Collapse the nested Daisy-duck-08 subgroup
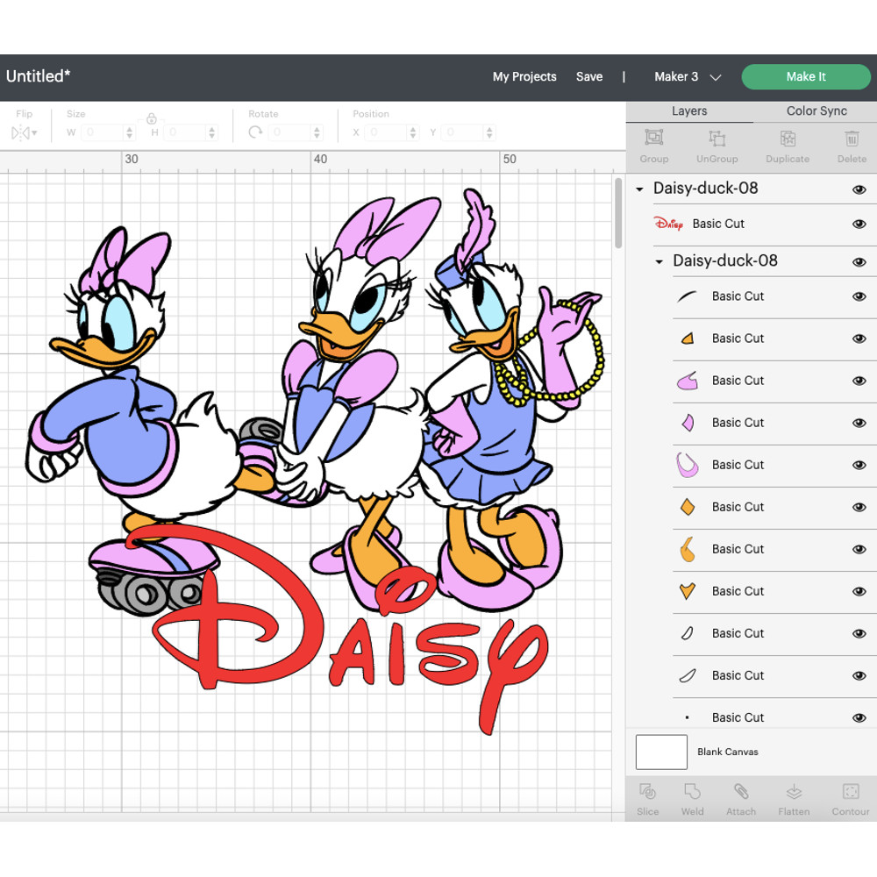The image size is (877, 877). [x=658, y=260]
